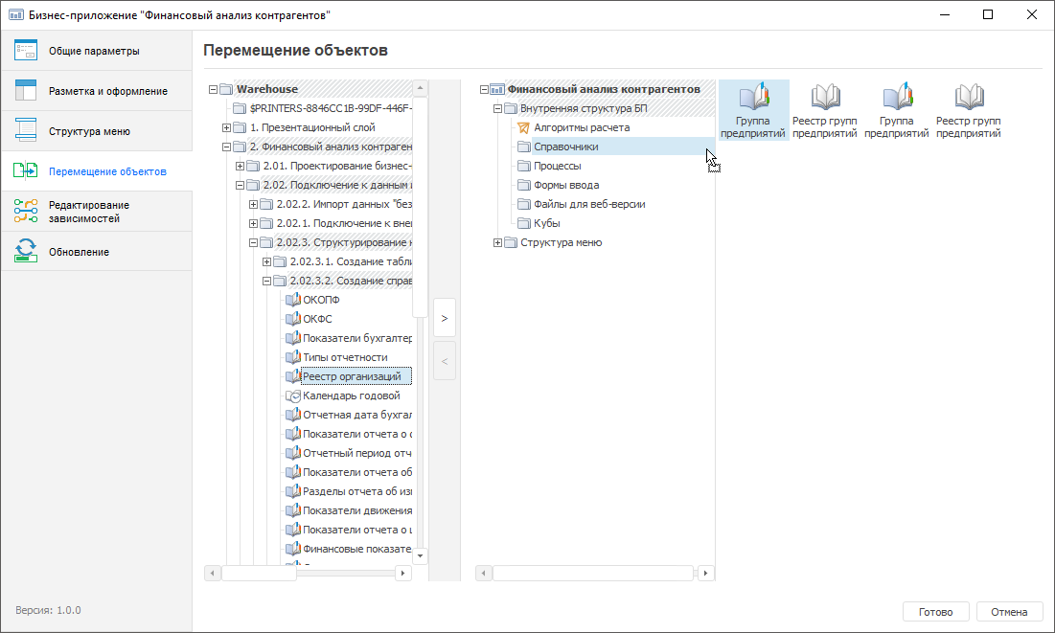Click the Разметка и оформление layout icon
Screen dimensions: 1055x633
26,91
